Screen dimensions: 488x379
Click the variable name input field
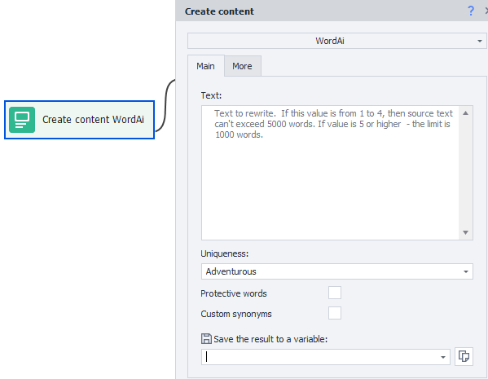pos(320,357)
